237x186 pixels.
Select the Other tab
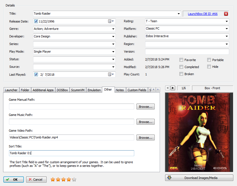(108, 89)
